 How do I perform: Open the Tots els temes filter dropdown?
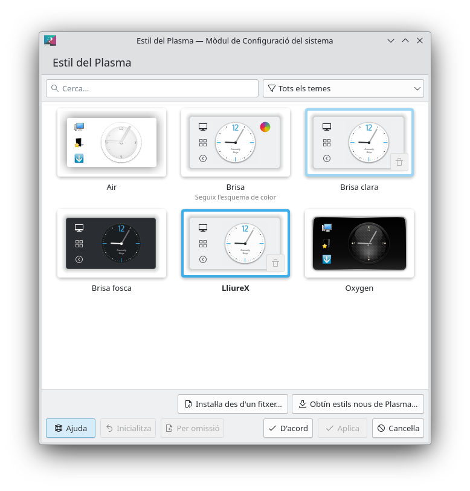point(343,88)
